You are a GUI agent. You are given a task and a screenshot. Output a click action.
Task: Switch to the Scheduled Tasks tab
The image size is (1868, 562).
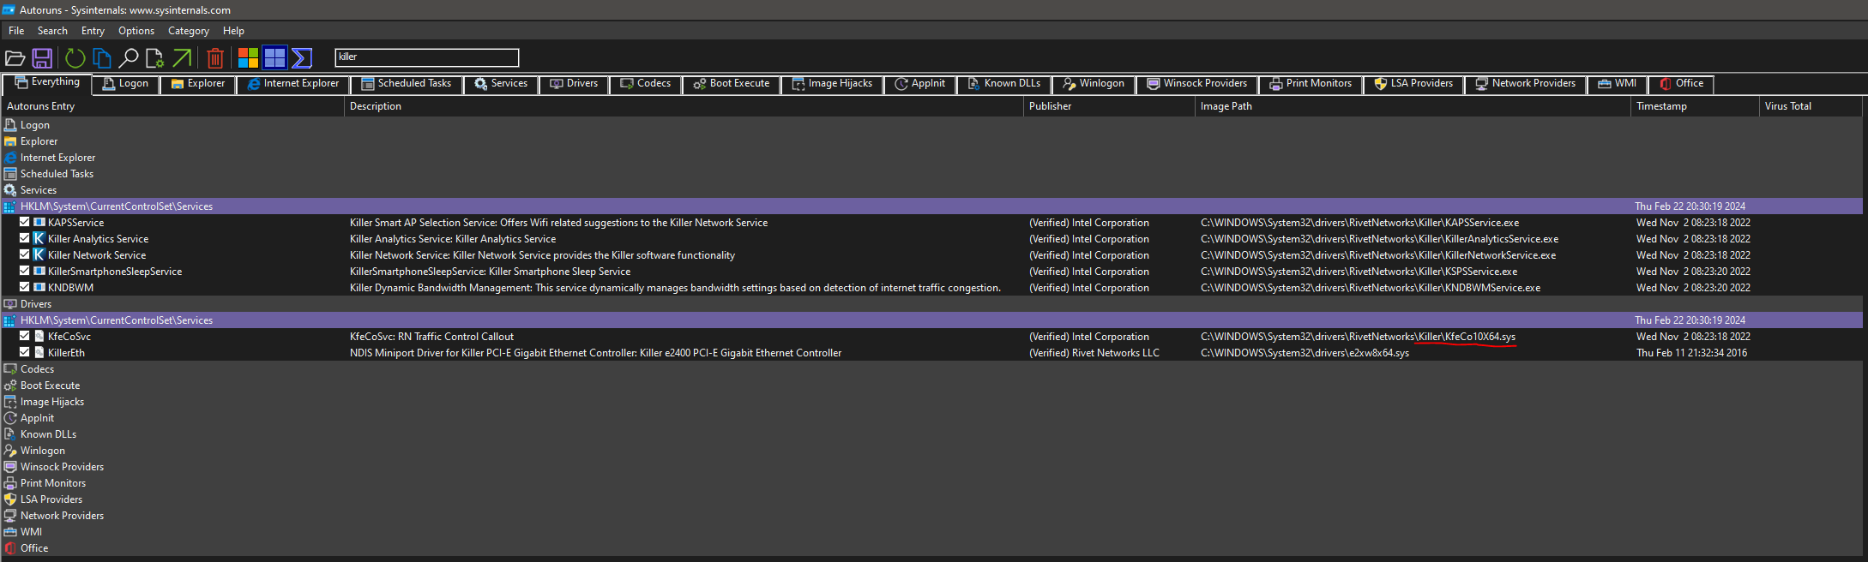click(407, 84)
